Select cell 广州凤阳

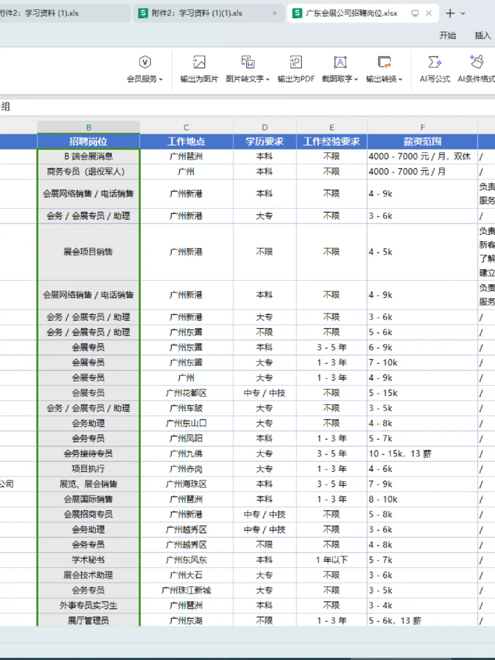(187, 439)
